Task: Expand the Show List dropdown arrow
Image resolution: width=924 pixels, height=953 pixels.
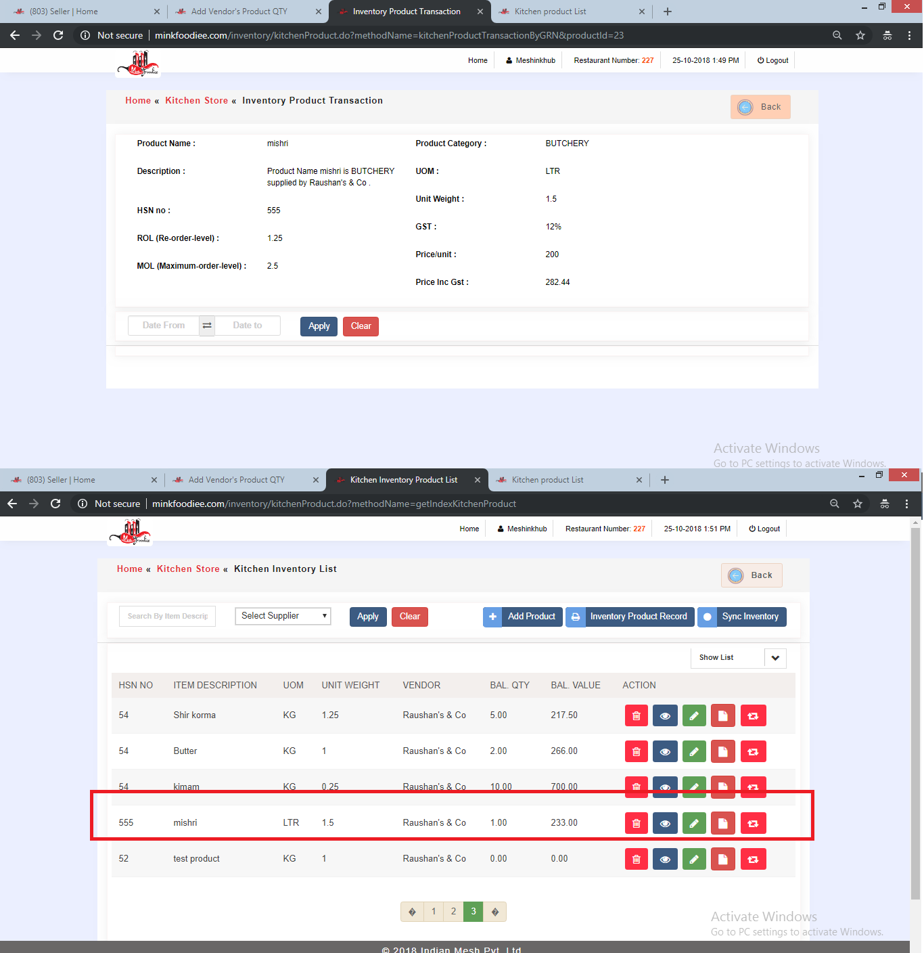Action: click(775, 658)
